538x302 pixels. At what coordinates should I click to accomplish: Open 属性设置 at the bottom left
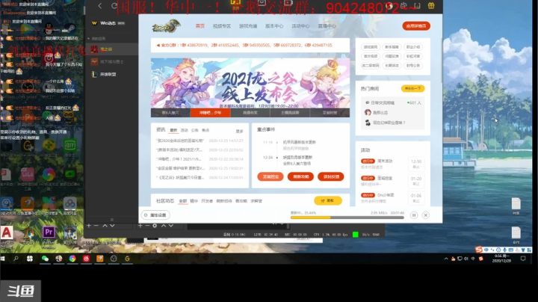[x=155, y=215]
